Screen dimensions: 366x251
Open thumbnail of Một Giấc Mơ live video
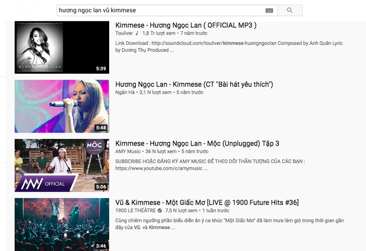[62, 224]
